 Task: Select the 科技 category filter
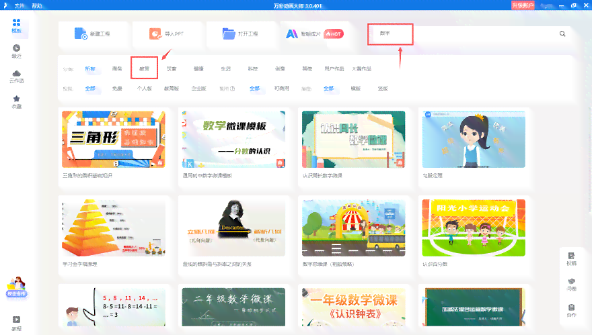pos(253,68)
